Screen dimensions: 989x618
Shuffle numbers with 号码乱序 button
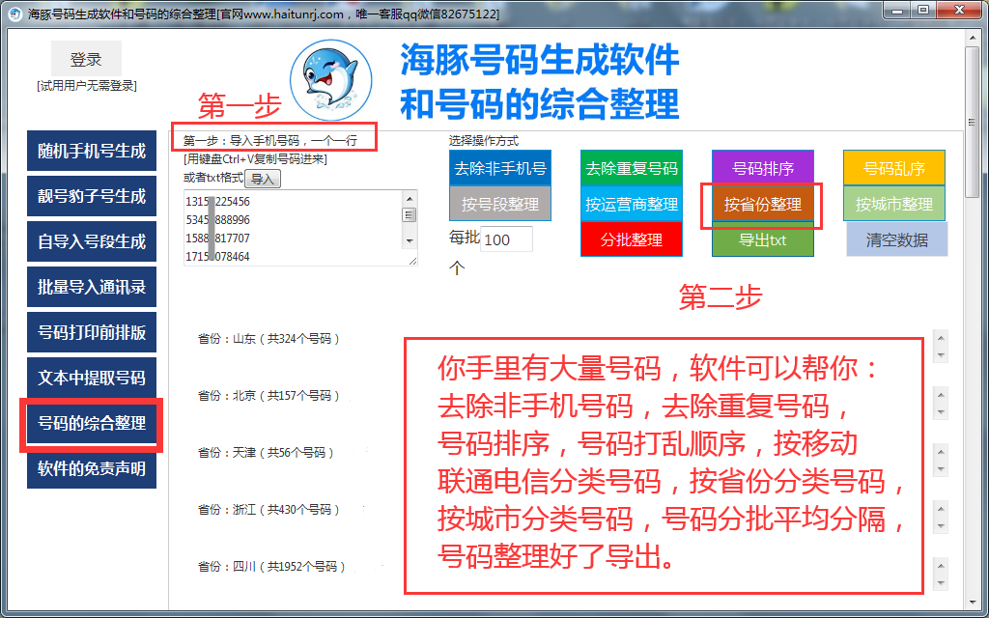[894, 168]
